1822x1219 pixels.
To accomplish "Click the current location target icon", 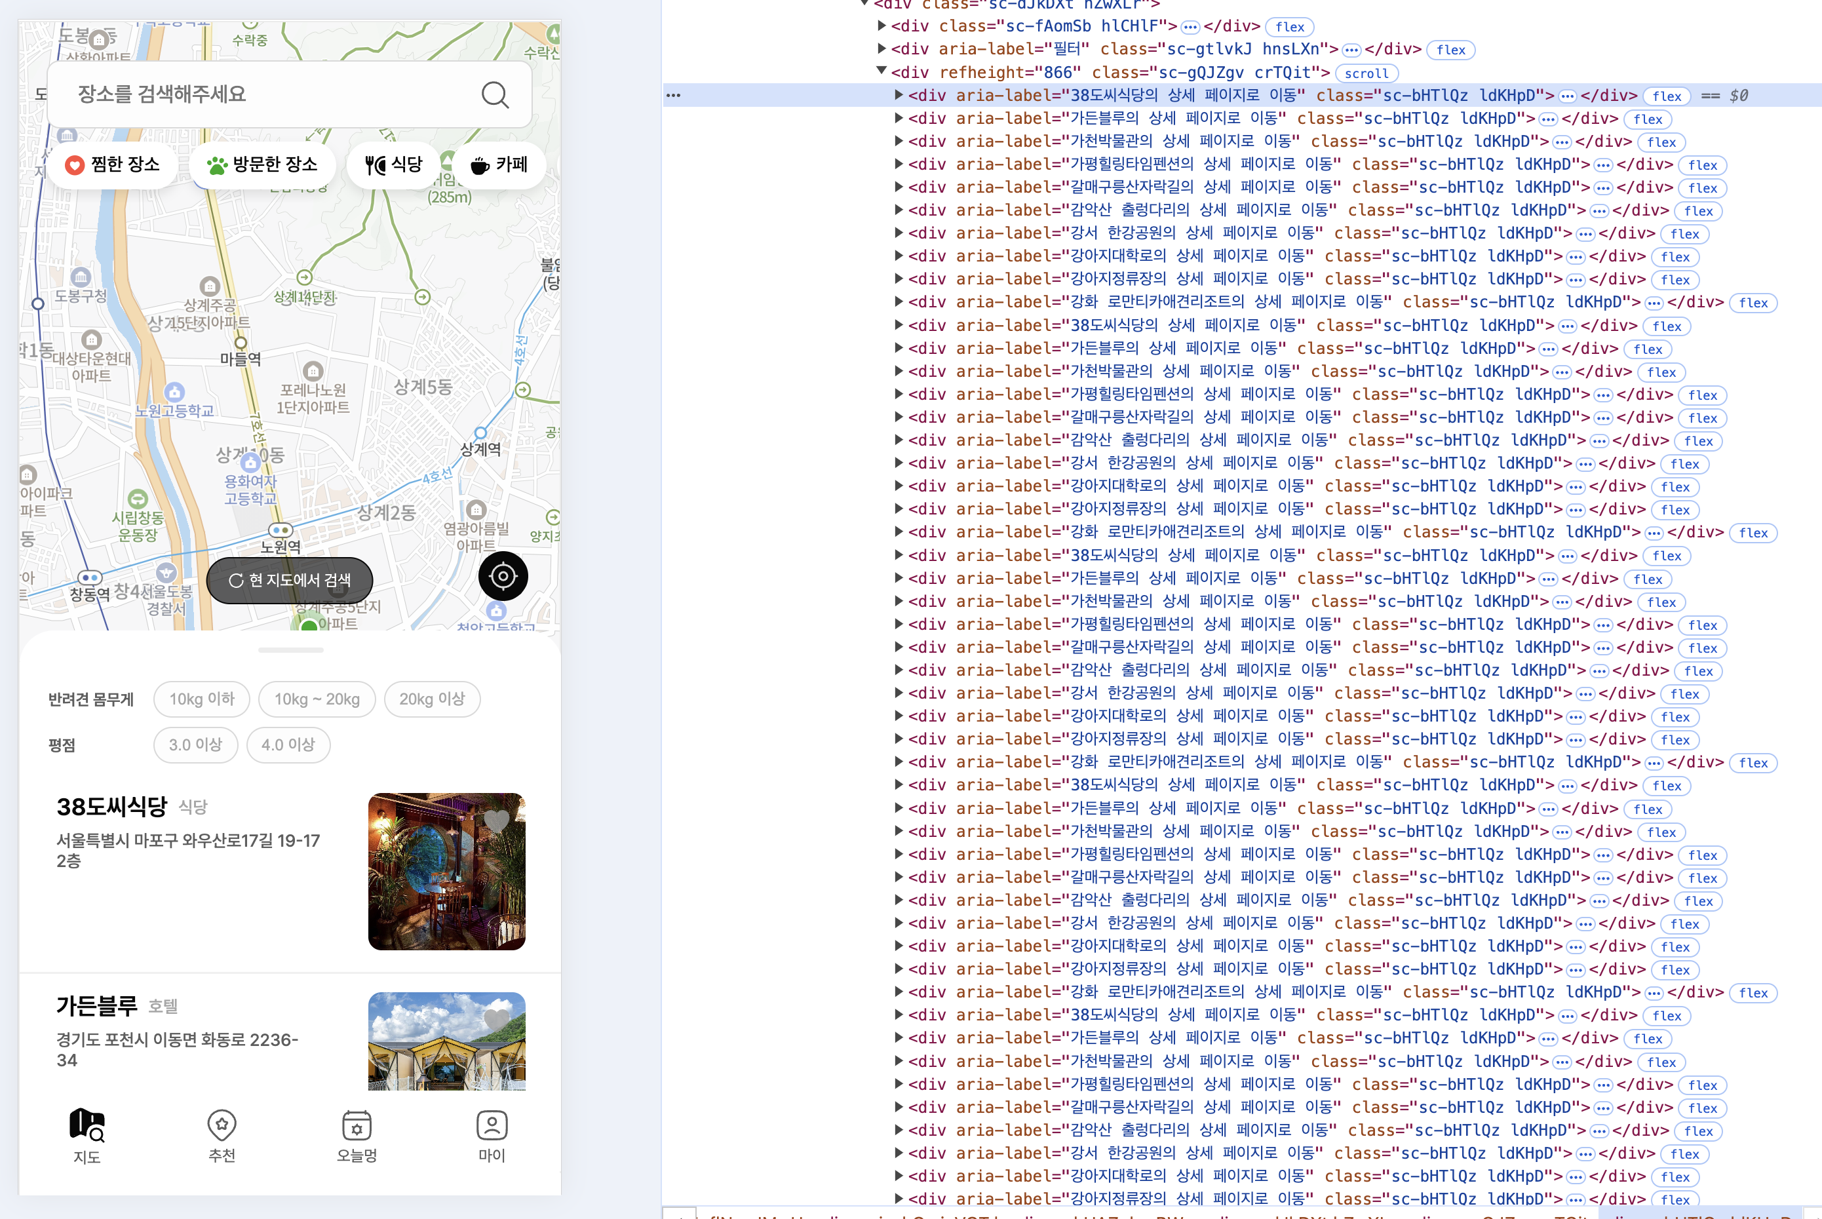I will (503, 576).
